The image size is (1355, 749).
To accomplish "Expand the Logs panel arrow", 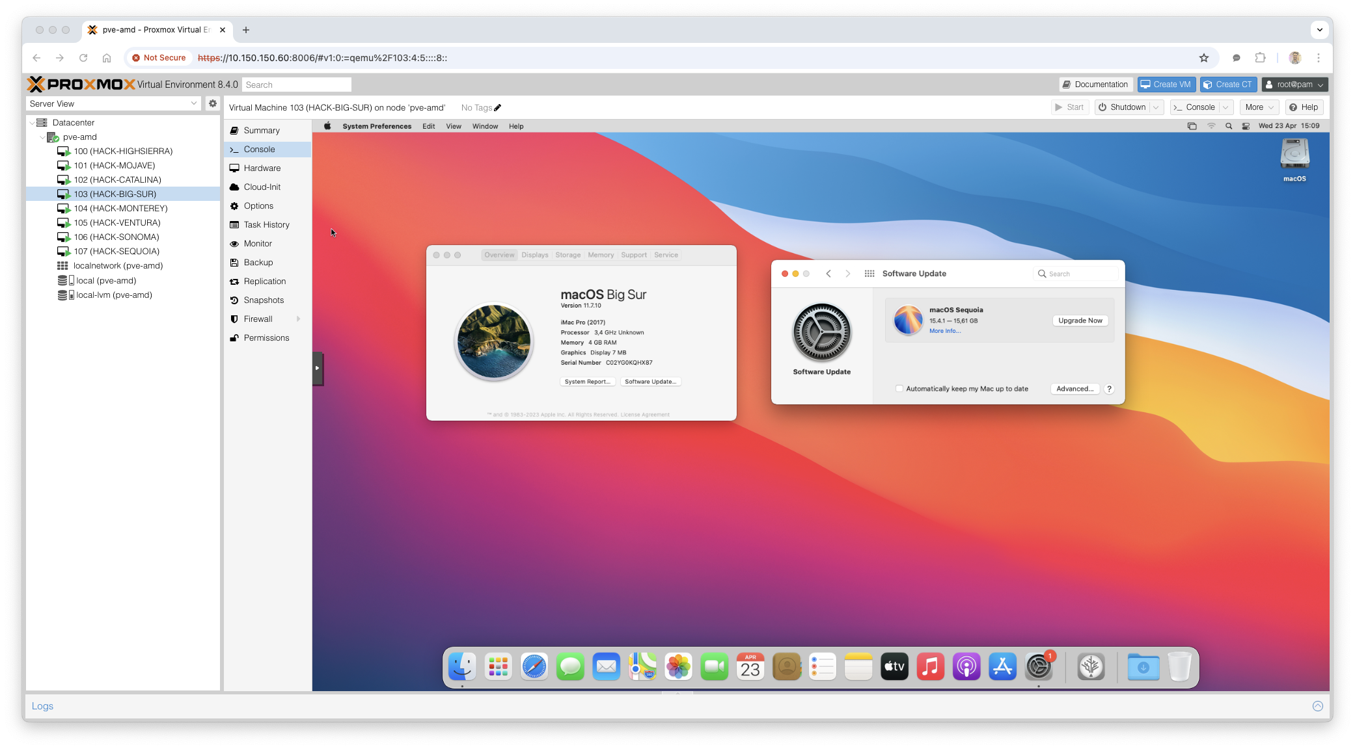I will [1318, 706].
